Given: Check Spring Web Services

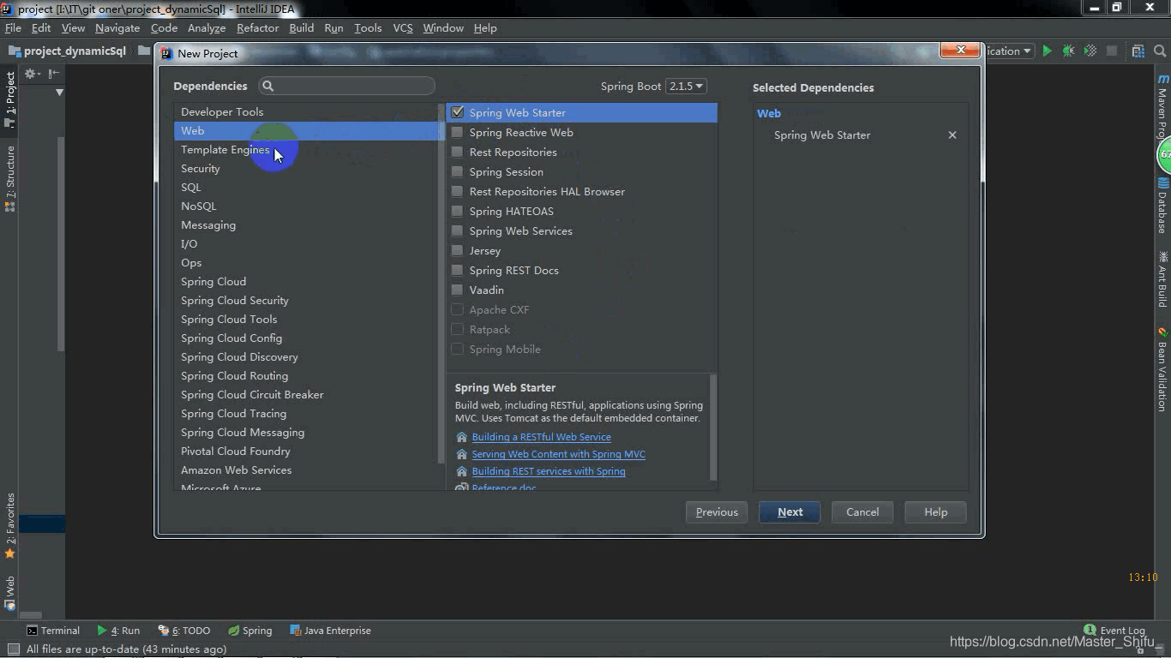Looking at the screenshot, I should coord(458,230).
